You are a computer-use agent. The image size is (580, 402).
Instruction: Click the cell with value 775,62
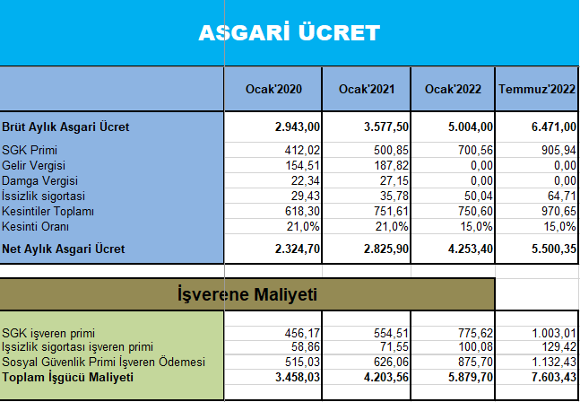coord(453,333)
